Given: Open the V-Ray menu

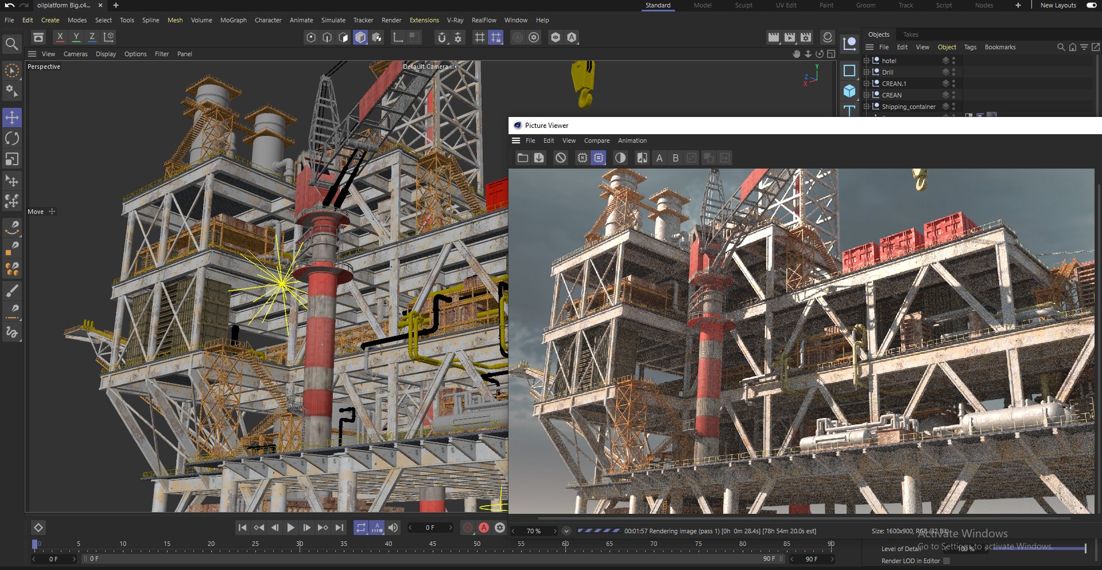Looking at the screenshot, I should (x=455, y=20).
